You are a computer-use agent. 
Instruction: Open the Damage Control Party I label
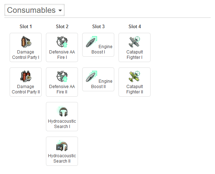pos(26,55)
